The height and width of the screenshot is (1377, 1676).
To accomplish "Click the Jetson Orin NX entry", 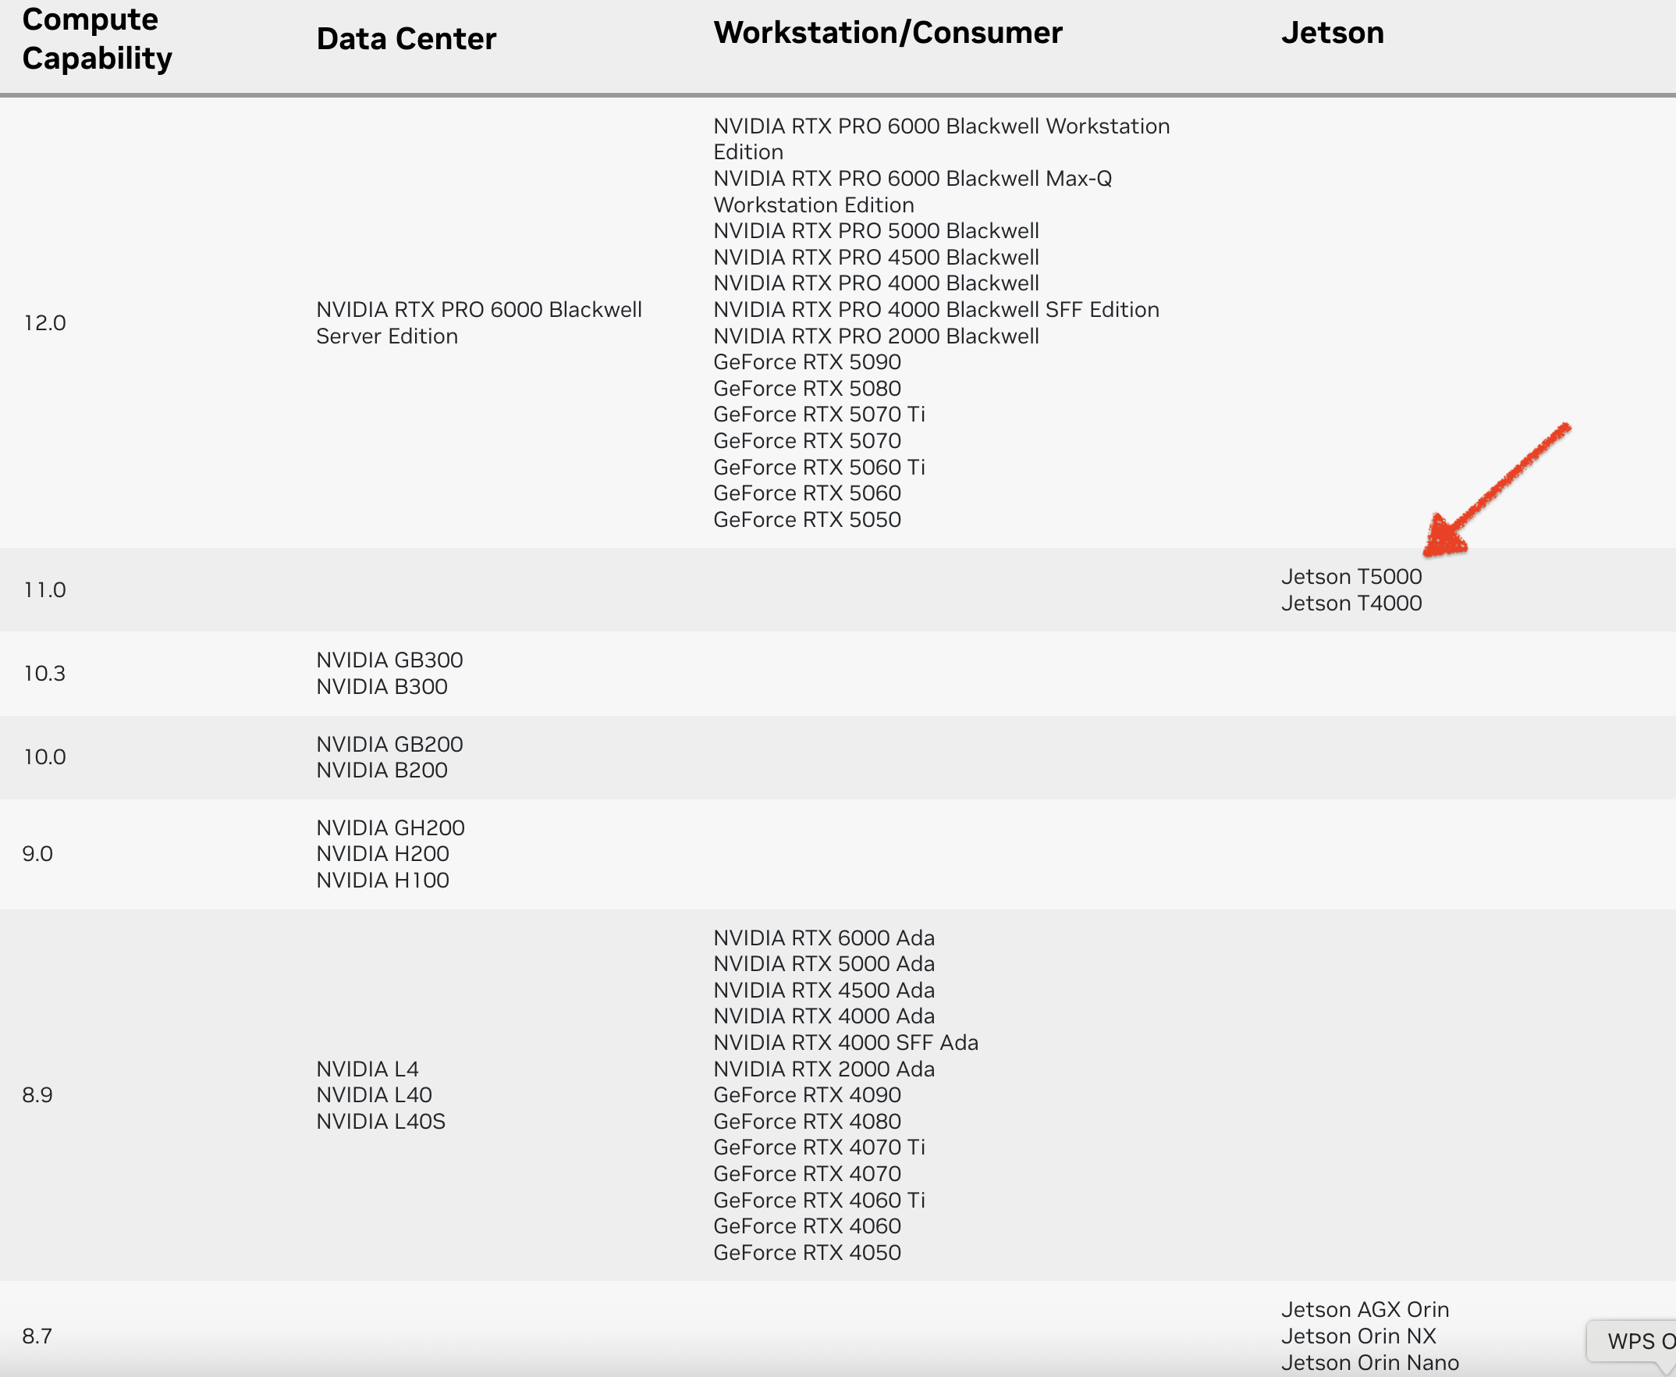I will pyautogui.click(x=1358, y=1336).
